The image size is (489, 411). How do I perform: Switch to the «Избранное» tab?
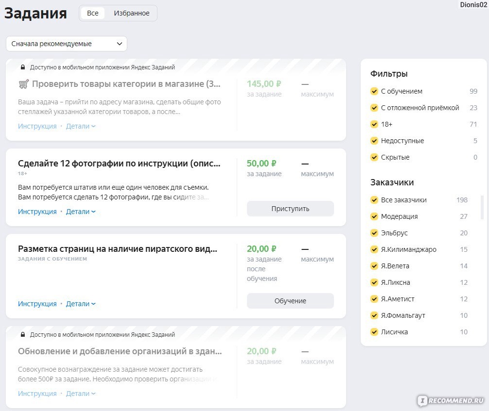click(132, 13)
